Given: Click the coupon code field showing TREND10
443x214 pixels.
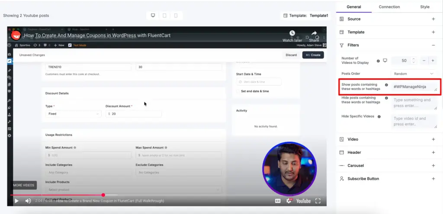Looking at the screenshot, I should pyautogui.click(x=88, y=67).
